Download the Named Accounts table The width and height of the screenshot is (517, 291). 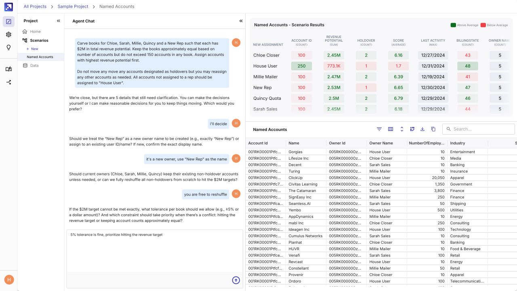click(x=422, y=129)
